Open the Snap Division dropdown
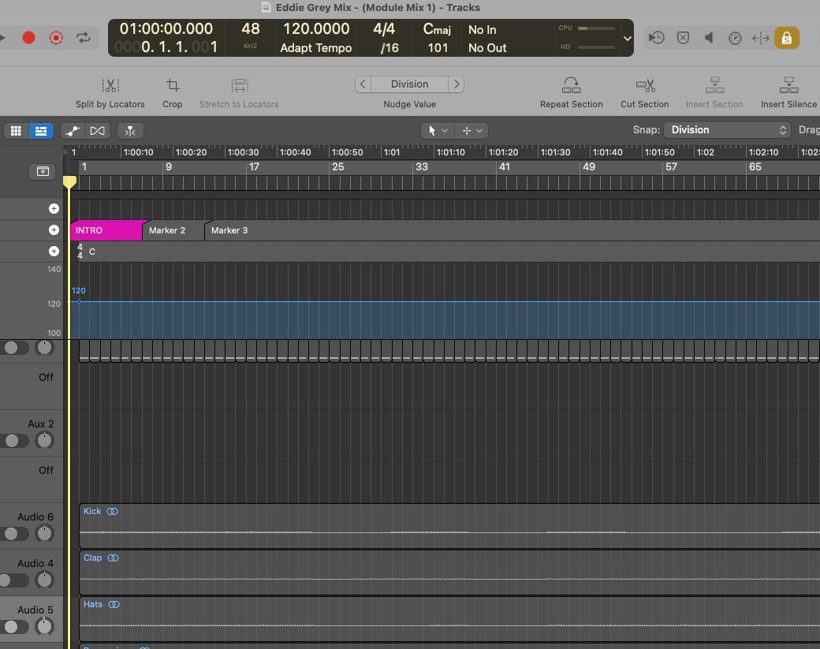 pos(727,129)
